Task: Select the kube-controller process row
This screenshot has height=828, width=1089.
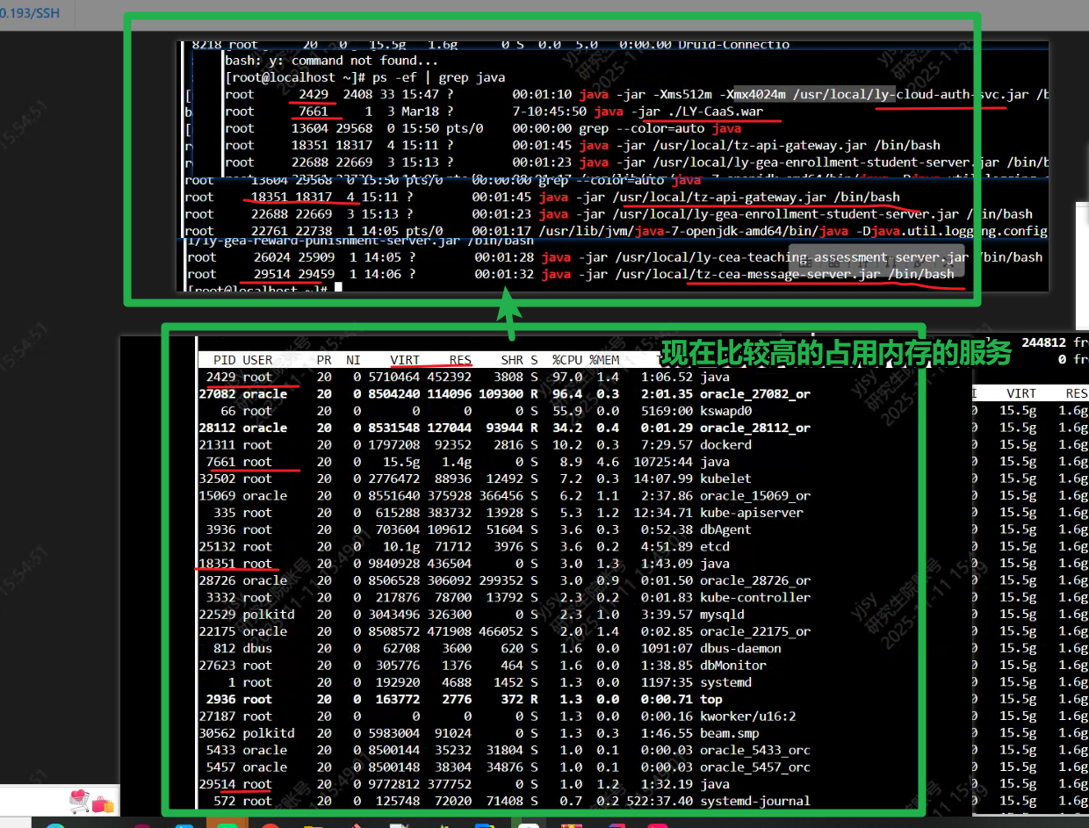Action: coord(504,598)
